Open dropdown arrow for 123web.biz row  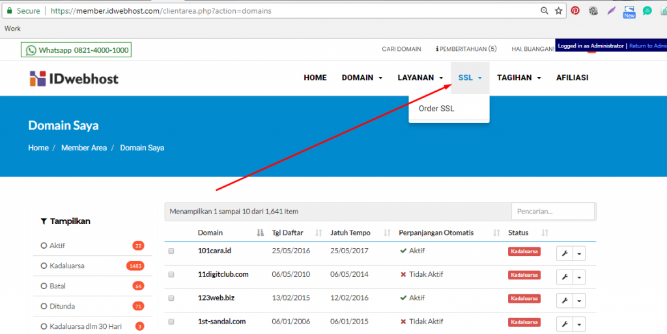(579, 301)
